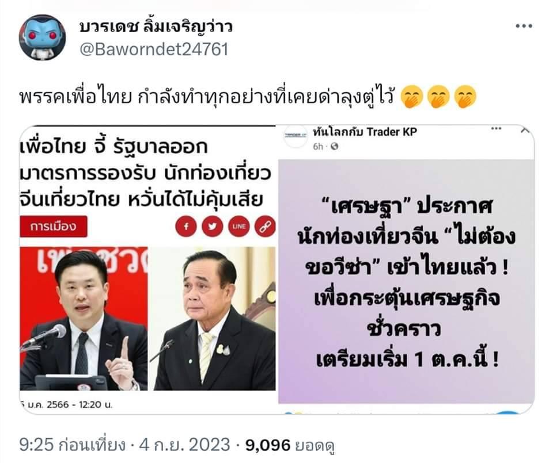Select the red การเมือง category tag

tap(54, 226)
